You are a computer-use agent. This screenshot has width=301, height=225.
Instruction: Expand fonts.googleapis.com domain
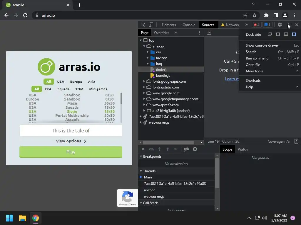point(144,81)
